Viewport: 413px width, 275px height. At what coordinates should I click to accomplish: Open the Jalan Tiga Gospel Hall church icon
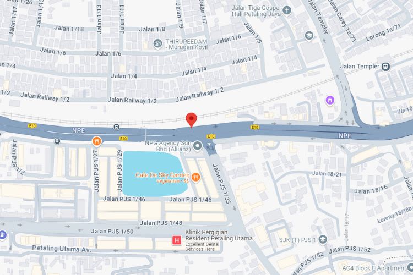click(287, 11)
